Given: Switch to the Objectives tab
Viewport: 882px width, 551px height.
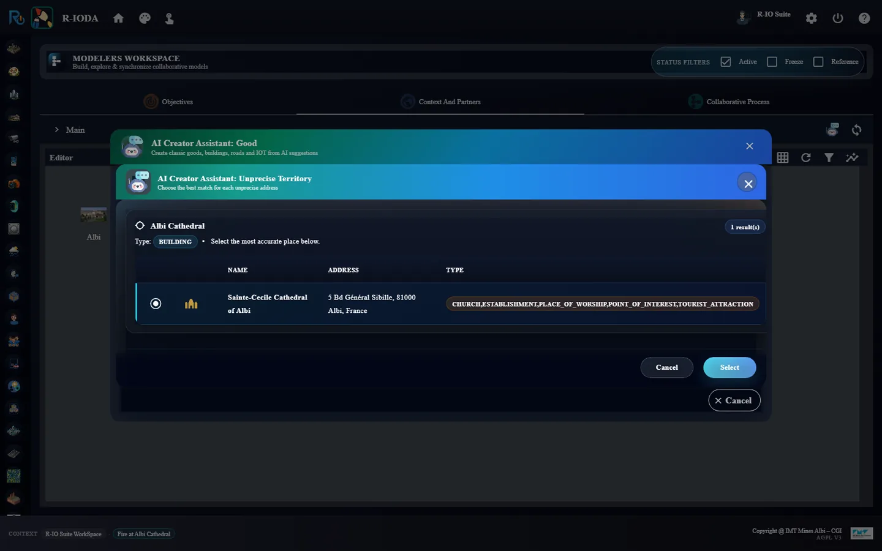Looking at the screenshot, I should (168, 102).
